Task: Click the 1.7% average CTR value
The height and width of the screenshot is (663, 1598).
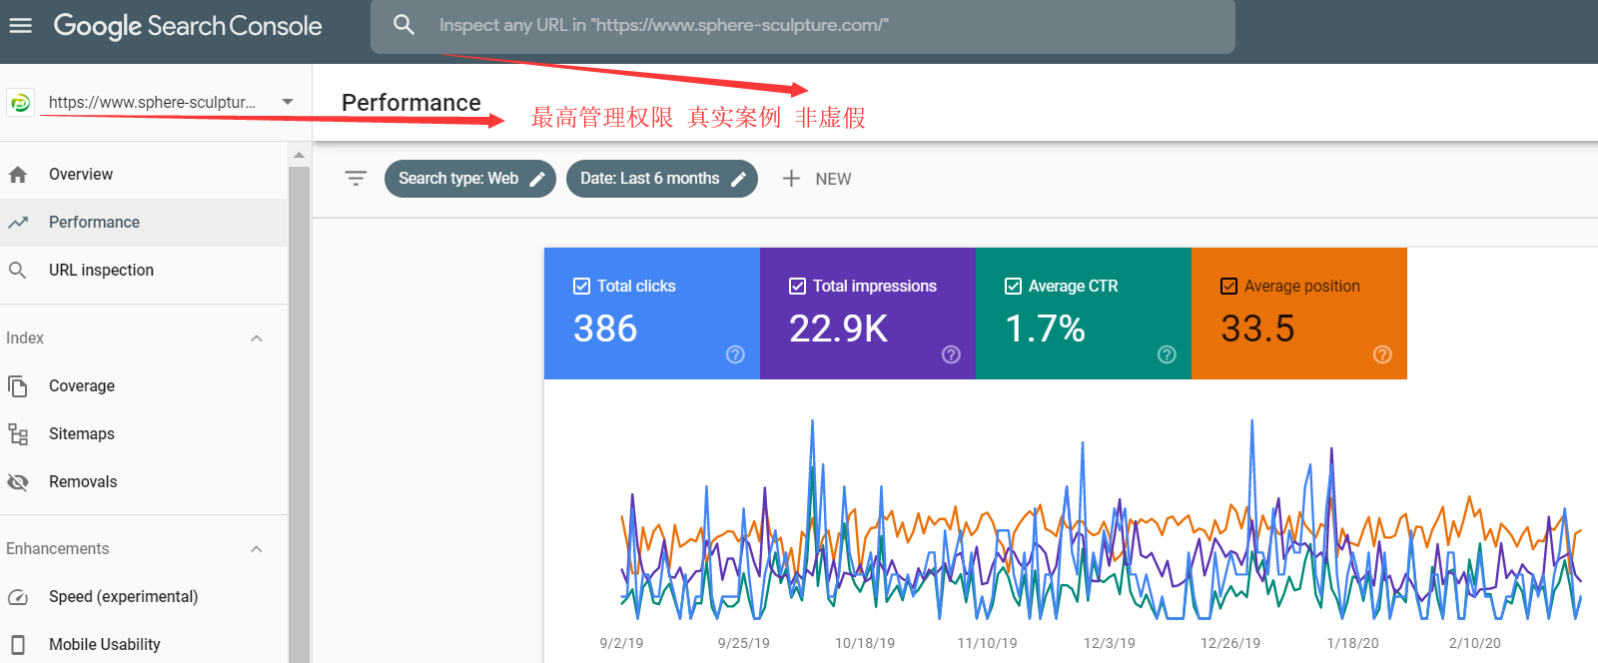Action: click(1045, 329)
